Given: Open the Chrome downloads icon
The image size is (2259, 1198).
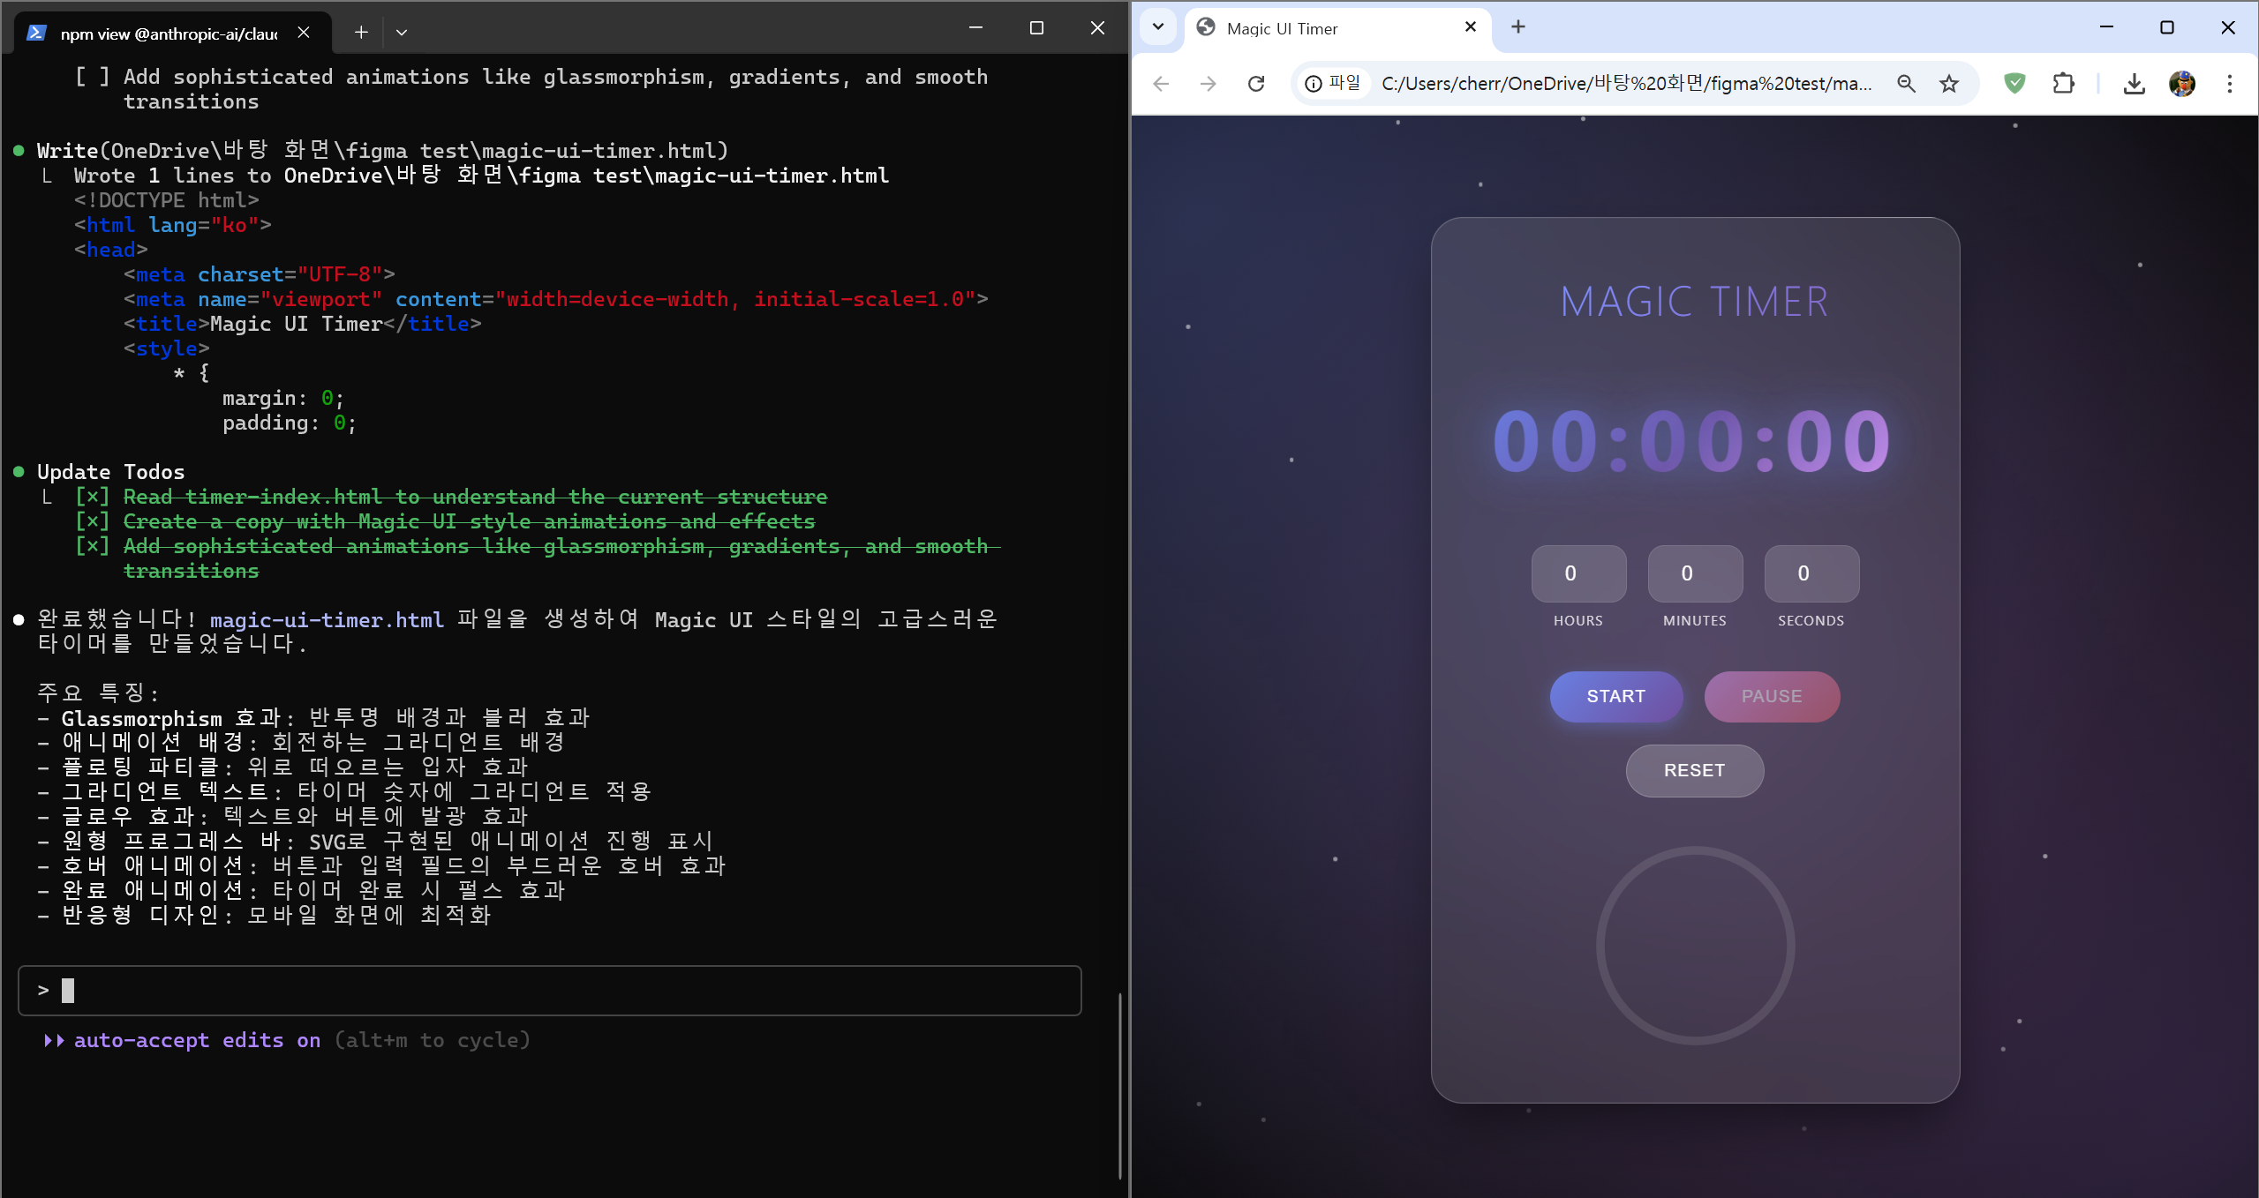Looking at the screenshot, I should pos(2134,84).
